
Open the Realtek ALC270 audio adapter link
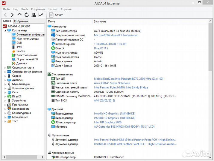[135, 144]
